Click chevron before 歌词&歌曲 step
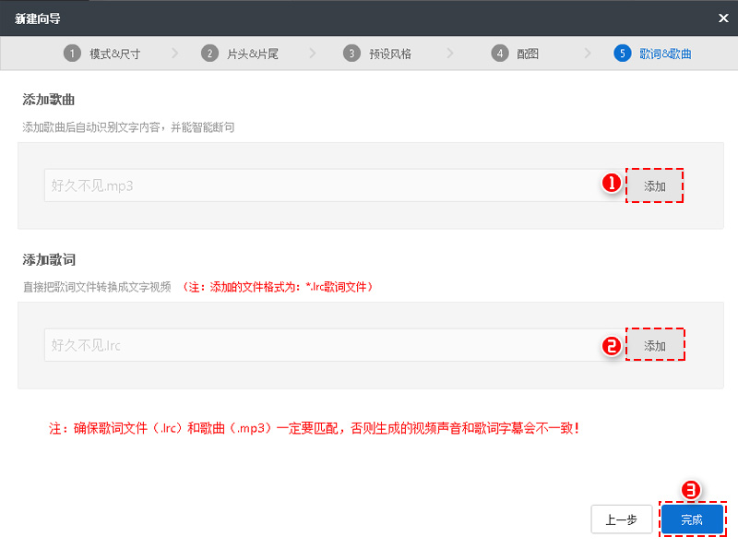The image size is (738, 549). click(x=589, y=54)
